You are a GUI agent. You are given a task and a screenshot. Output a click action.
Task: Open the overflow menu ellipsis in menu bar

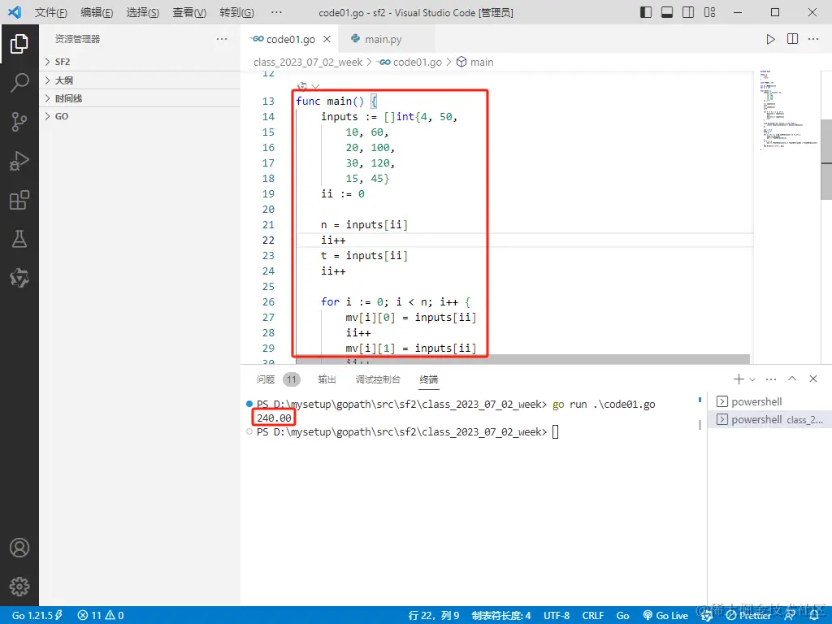[x=276, y=12]
